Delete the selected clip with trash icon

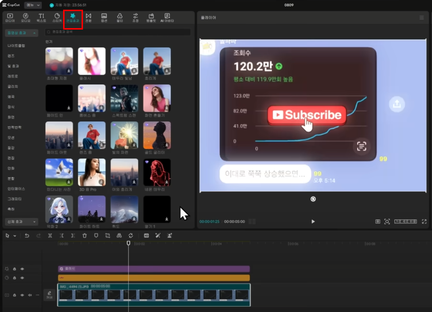(84, 235)
